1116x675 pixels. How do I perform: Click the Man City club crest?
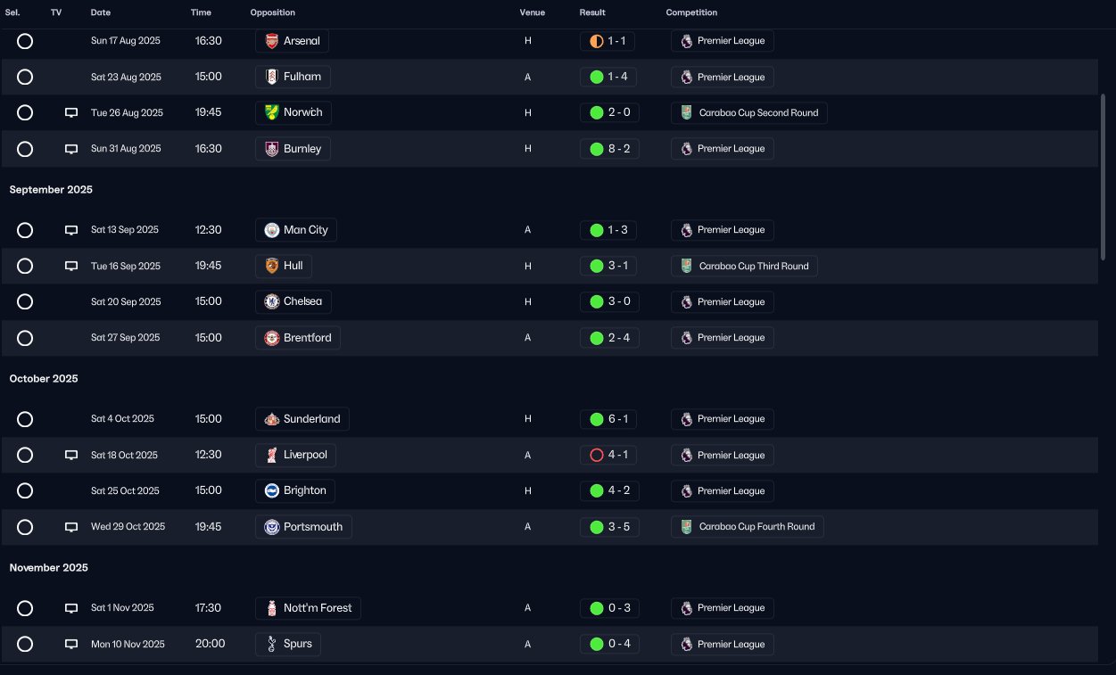272,230
